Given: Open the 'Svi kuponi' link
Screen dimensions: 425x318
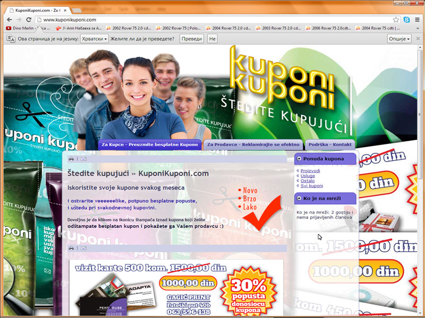Looking at the screenshot, I should click(311, 186).
